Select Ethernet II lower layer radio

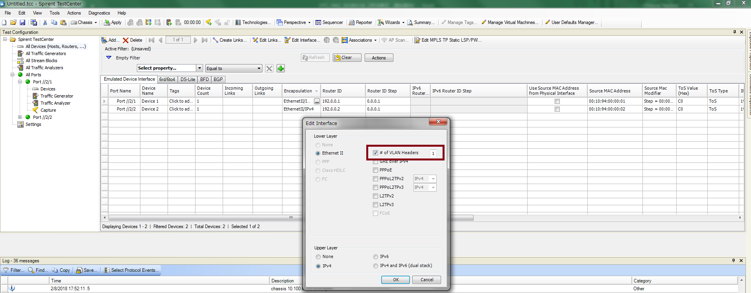click(x=318, y=153)
